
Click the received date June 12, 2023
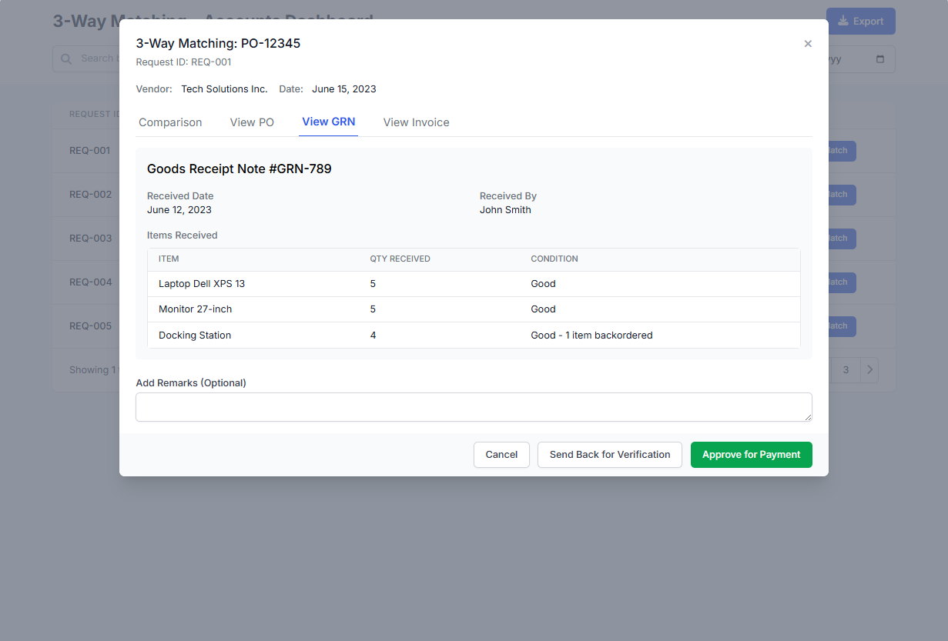pyautogui.click(x=179, y=210)
